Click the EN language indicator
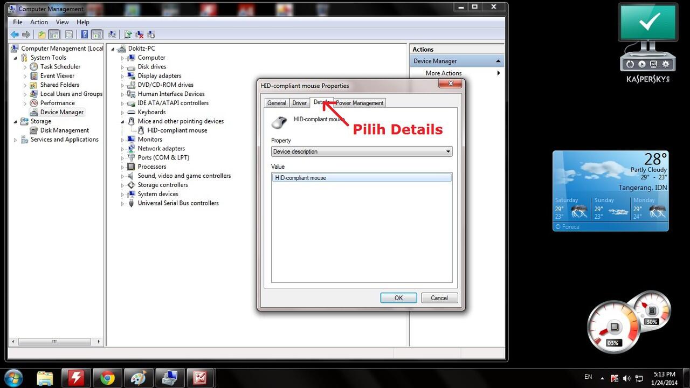The image size is (690, 388). [x=588, y=377]
